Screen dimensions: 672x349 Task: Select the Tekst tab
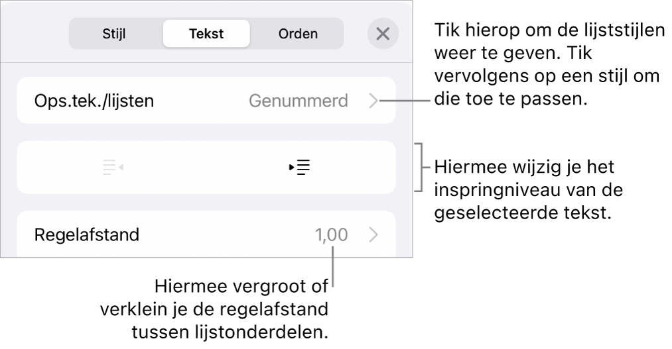206,34
